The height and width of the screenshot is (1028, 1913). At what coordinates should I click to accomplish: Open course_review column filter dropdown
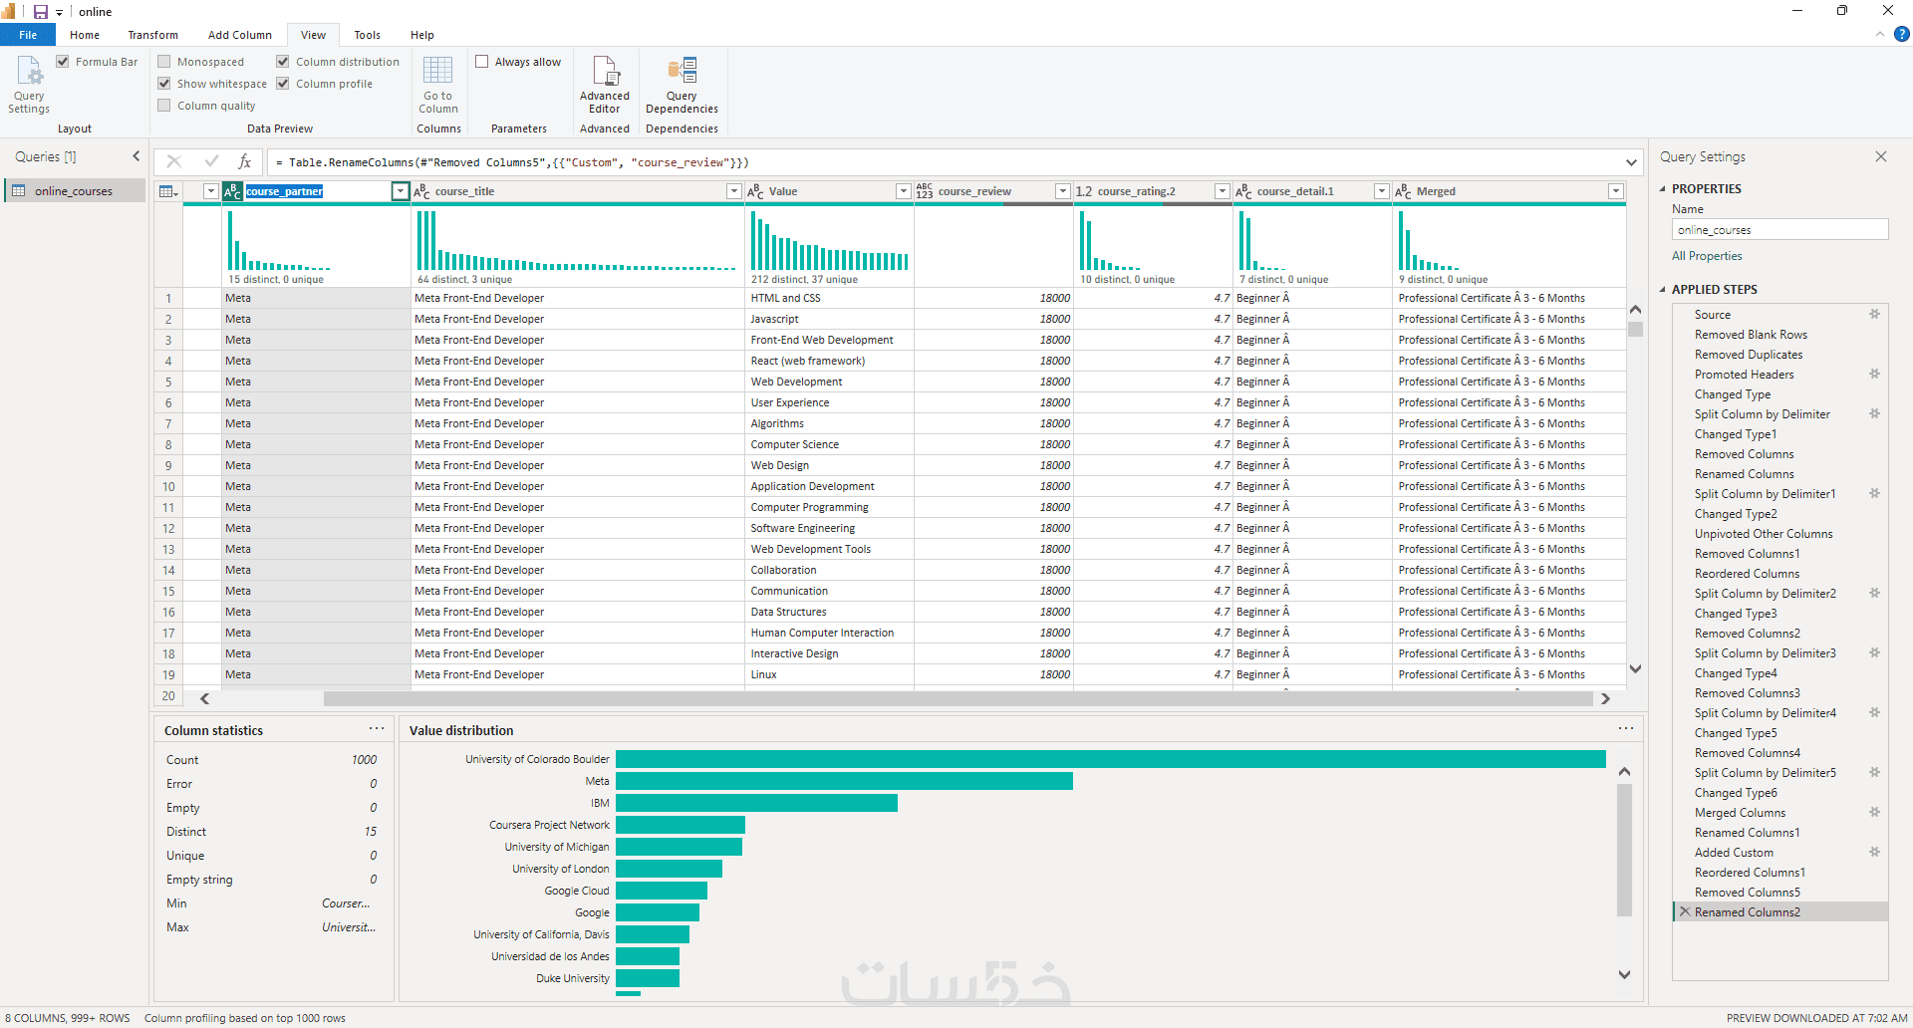pyautogui.click(x=1063, y=191)
